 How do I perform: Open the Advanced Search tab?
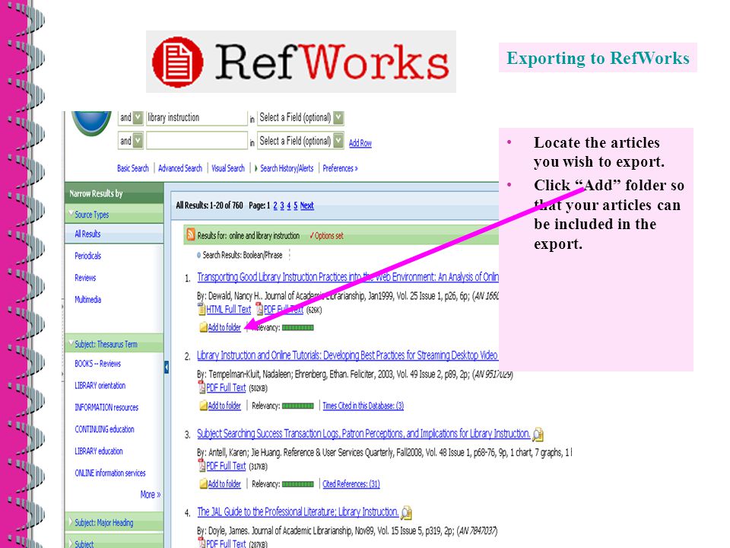180,168
